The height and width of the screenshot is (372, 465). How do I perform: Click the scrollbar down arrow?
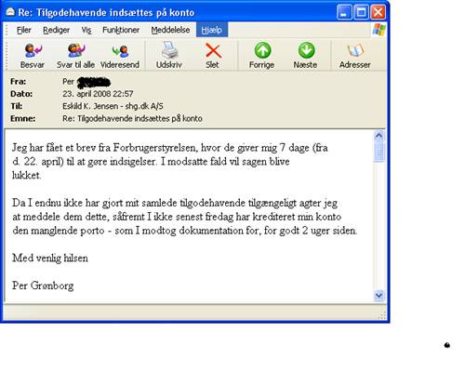click(379, 296)
